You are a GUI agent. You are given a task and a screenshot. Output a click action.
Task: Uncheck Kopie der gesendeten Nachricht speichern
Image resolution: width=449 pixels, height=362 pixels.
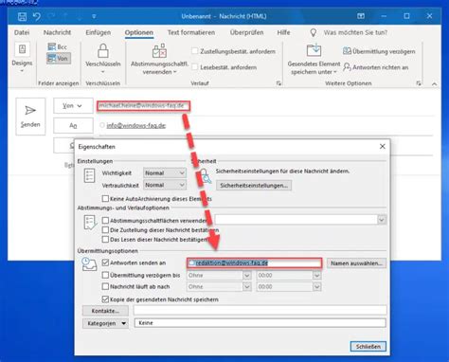coord(105,299)
